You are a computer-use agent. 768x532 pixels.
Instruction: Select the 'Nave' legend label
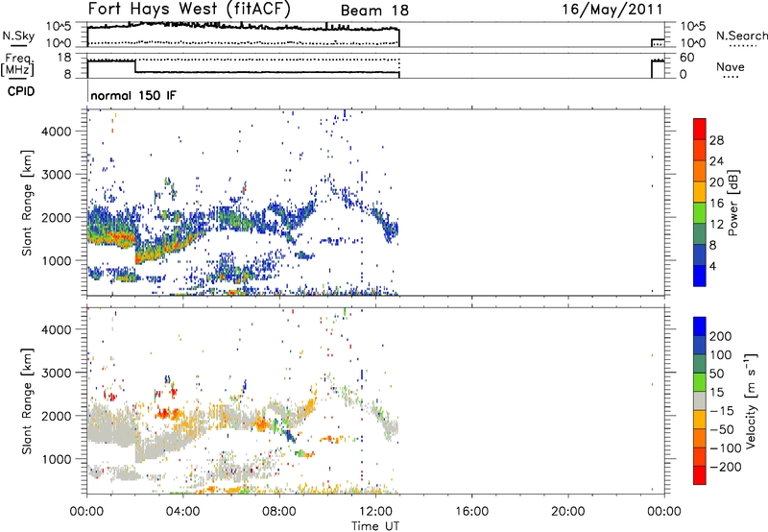[731, 67]
